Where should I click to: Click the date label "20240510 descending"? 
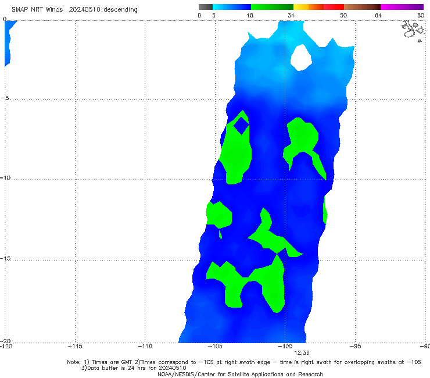(x=103, y=9)
